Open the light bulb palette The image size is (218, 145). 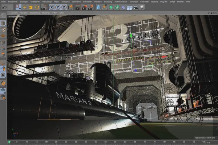(142, 7)
